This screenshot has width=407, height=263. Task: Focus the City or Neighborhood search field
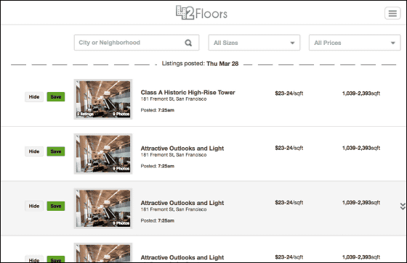coord(137,43)
